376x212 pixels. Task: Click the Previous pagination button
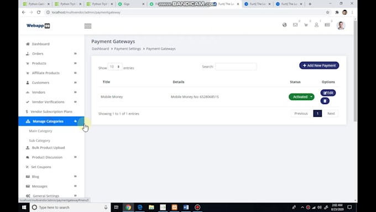[301, 113]
